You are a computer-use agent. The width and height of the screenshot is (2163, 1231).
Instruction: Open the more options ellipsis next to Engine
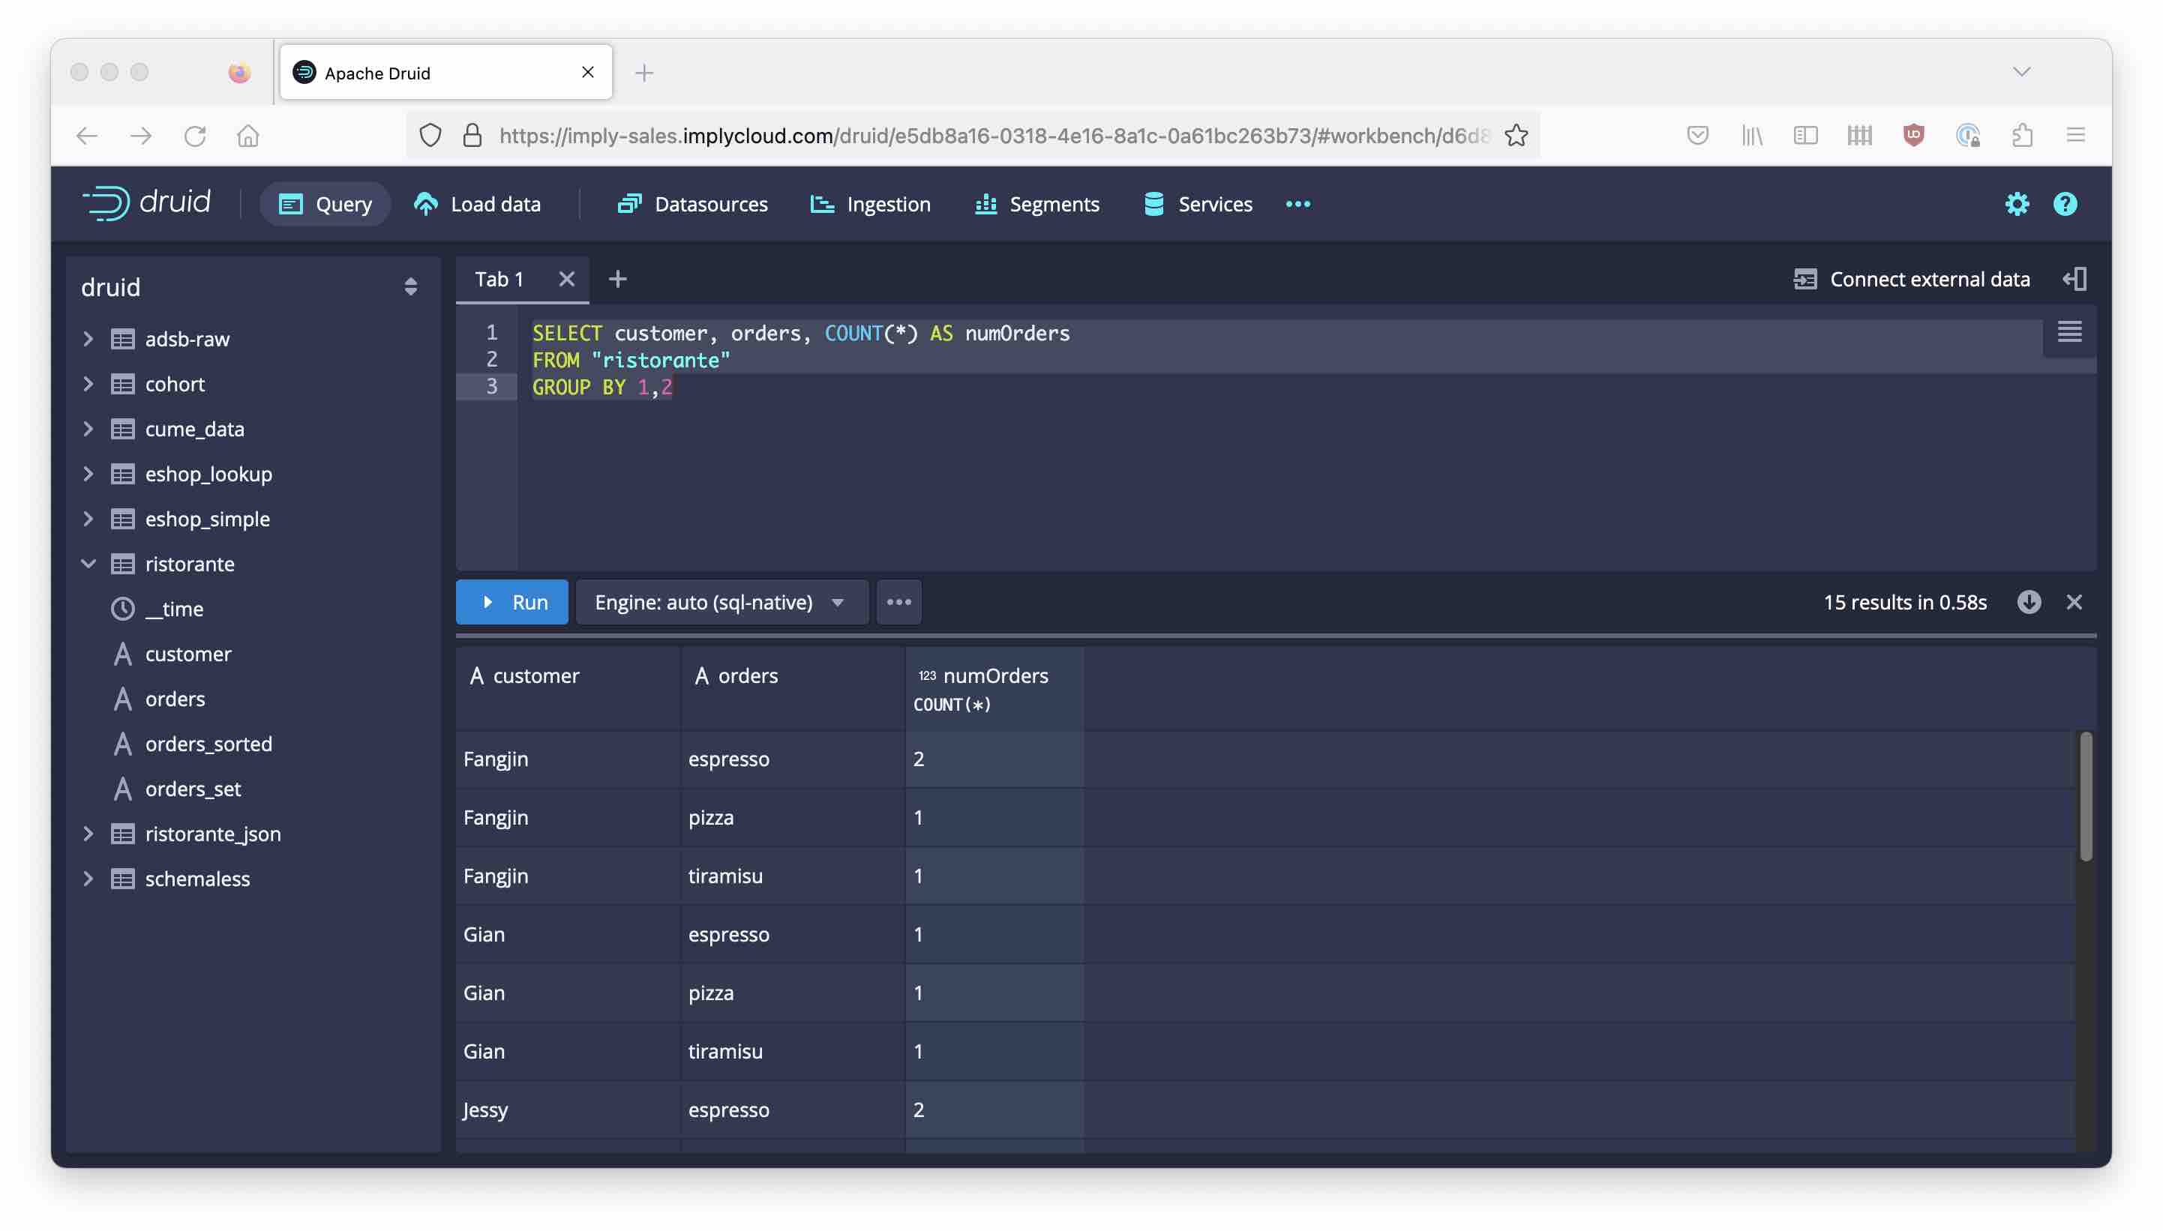coord(898,602)
